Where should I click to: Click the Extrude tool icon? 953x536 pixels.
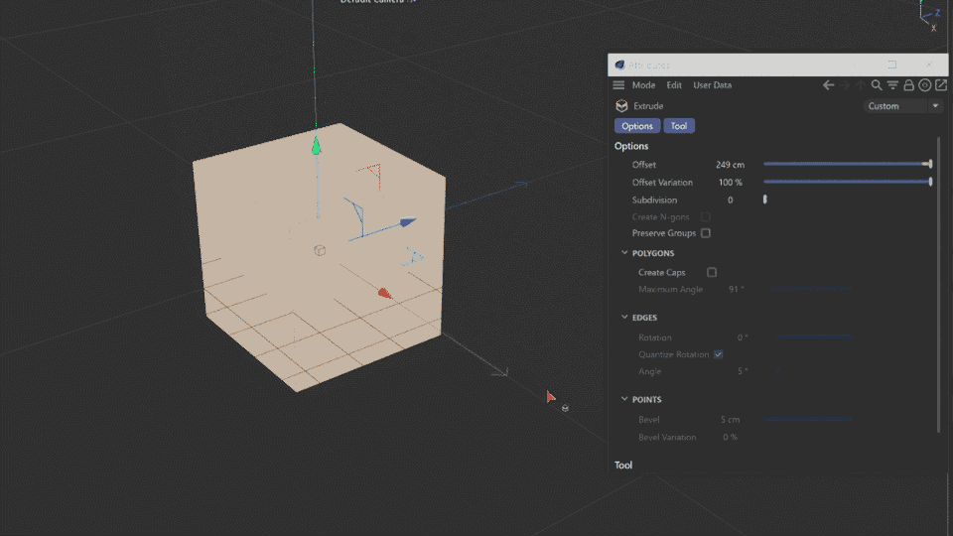621,106
